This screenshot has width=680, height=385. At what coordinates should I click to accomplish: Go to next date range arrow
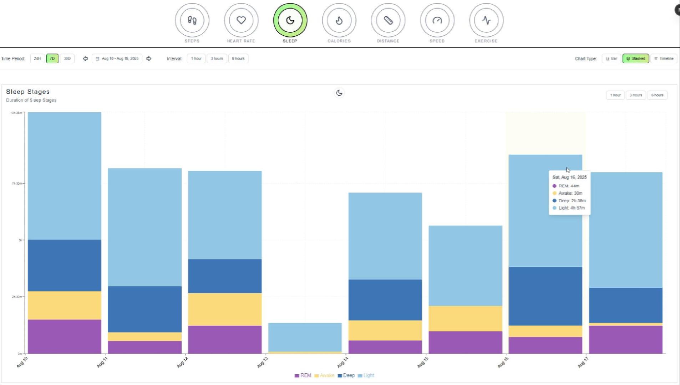(x=149, y=58)
